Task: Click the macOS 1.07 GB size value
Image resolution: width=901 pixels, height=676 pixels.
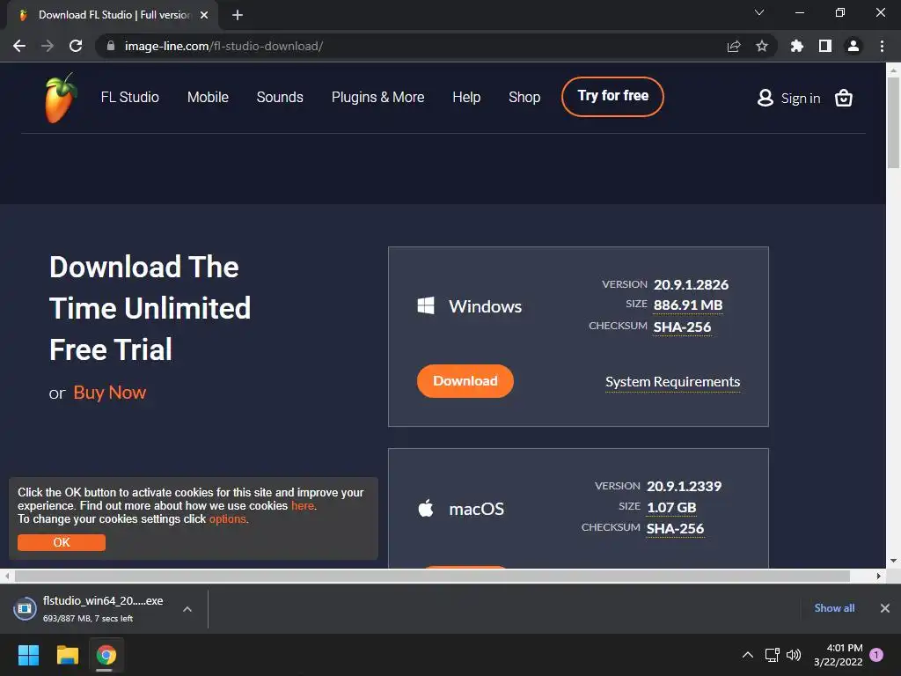Action: (671, 508)
